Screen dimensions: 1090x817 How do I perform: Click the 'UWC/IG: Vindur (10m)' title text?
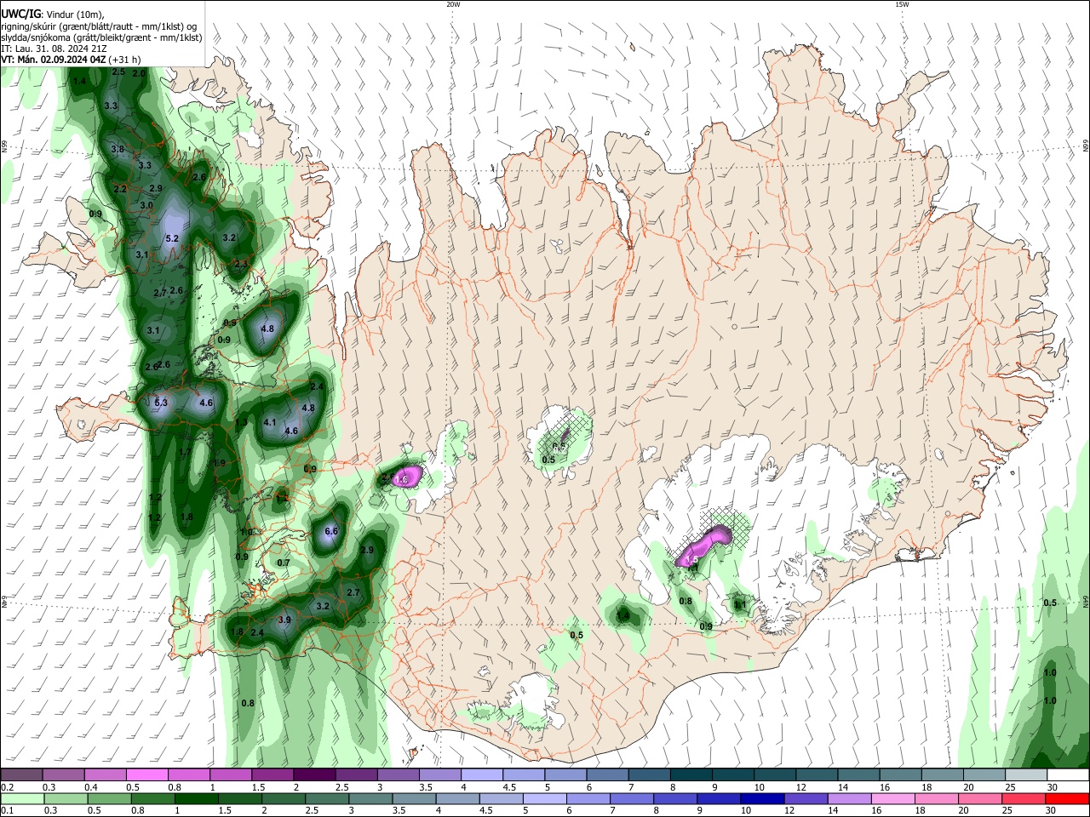[52, 14]
